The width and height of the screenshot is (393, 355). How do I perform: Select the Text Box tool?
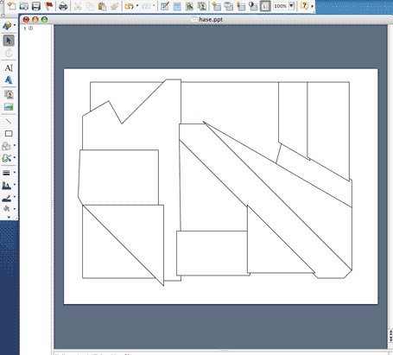tap(9, 67)
